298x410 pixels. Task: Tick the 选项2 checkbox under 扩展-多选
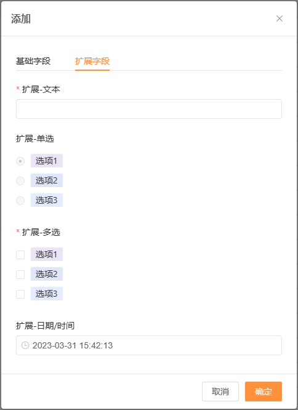pos(20,275)
